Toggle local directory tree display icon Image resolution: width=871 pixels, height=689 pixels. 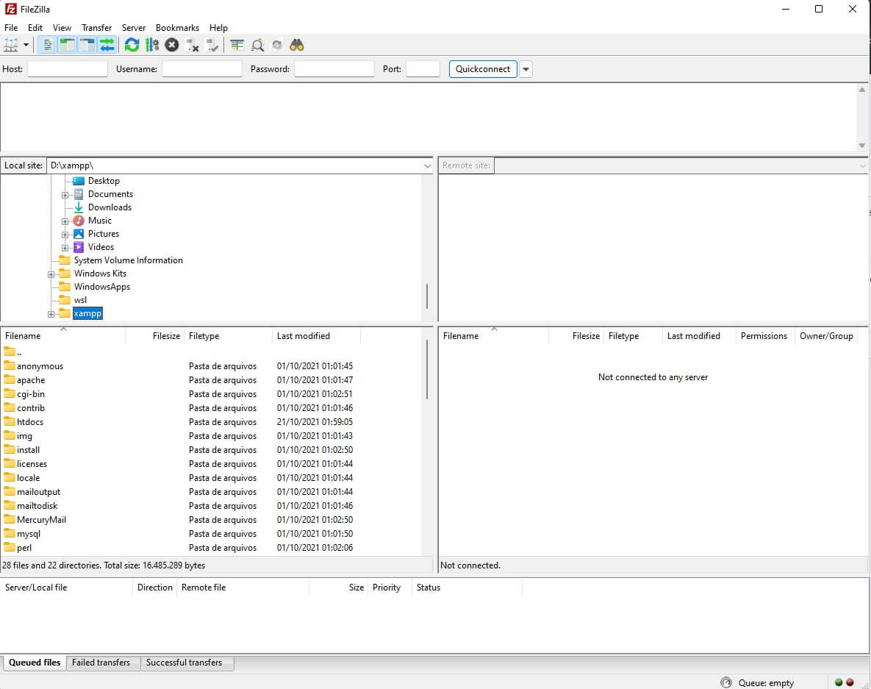coord(67,45)
